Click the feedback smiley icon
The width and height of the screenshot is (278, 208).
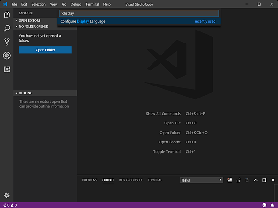(265, 205)
